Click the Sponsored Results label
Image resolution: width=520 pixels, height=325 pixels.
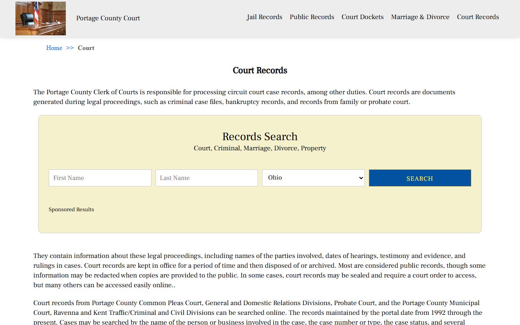[x=71, y=210]
